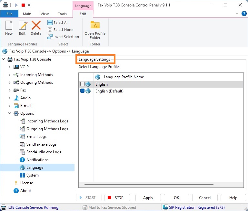The image size is (248, 211).
Task: Click the Select None grid icon
Action: (x=50, y=30)
